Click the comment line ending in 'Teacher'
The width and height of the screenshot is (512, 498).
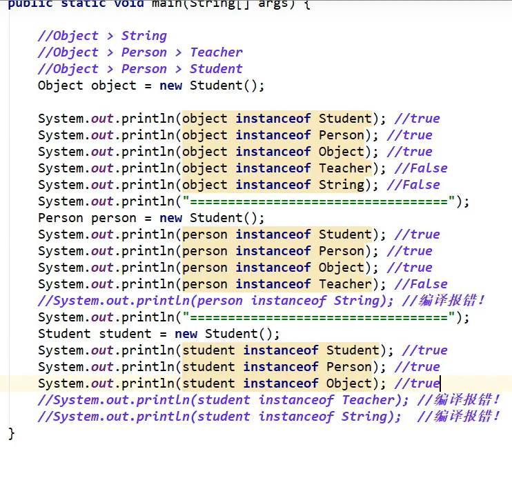coord(140,52)
